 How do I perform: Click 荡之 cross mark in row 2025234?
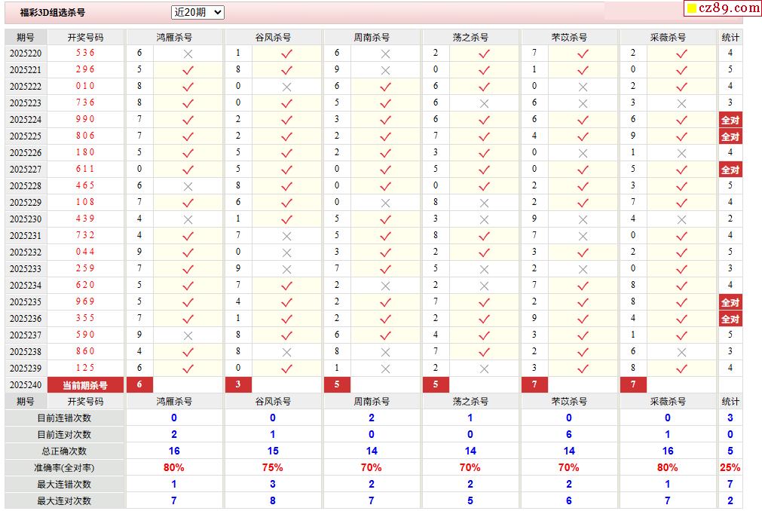(484, 286)
